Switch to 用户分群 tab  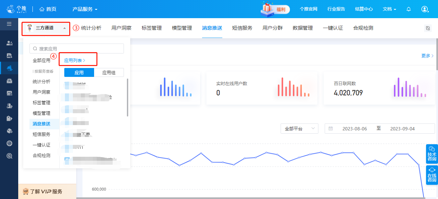point(272,28)
